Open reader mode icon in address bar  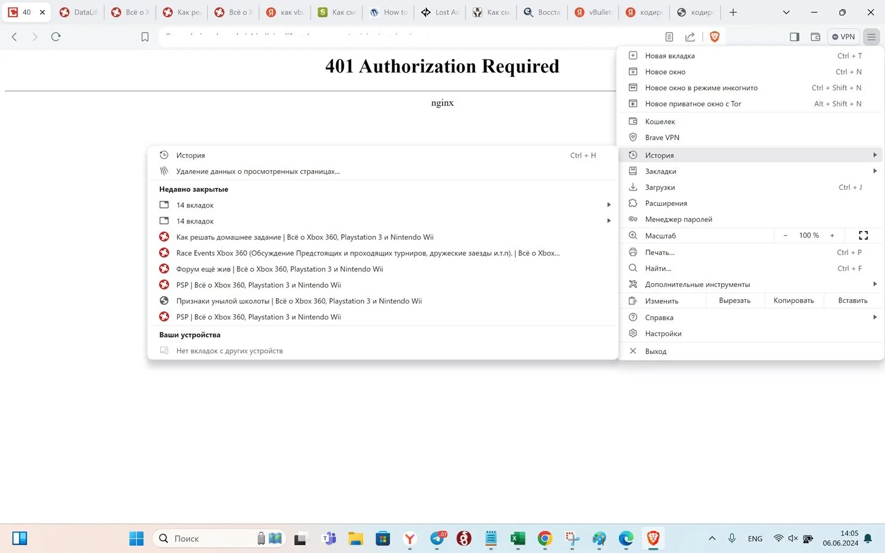(x=669, y=37)
